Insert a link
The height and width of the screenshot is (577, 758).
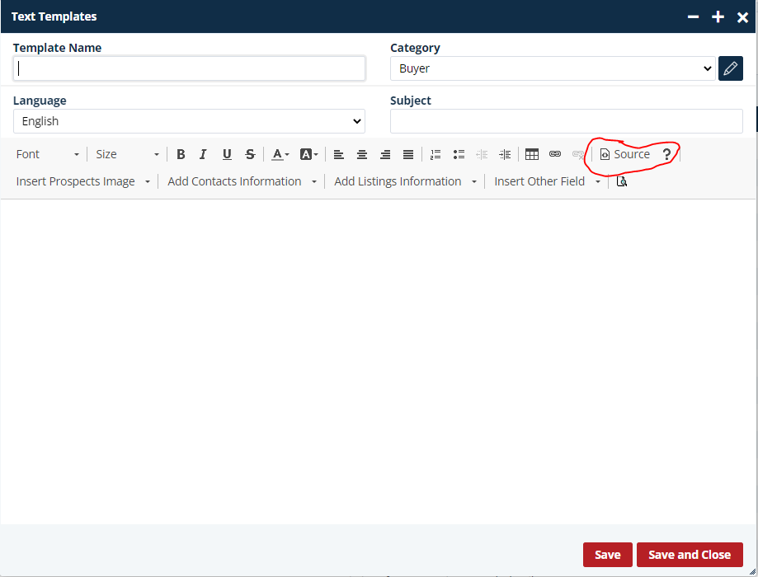[555, 154]
